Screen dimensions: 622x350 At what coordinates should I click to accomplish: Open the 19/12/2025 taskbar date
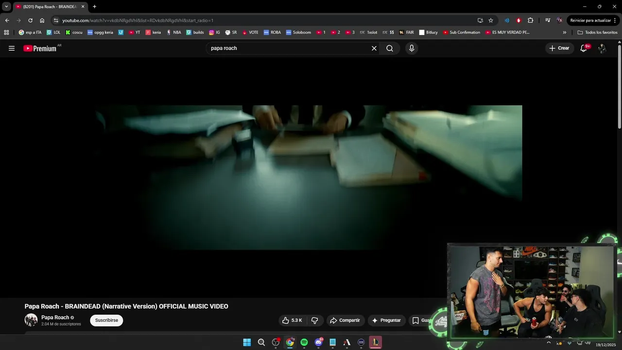point(605,345)
